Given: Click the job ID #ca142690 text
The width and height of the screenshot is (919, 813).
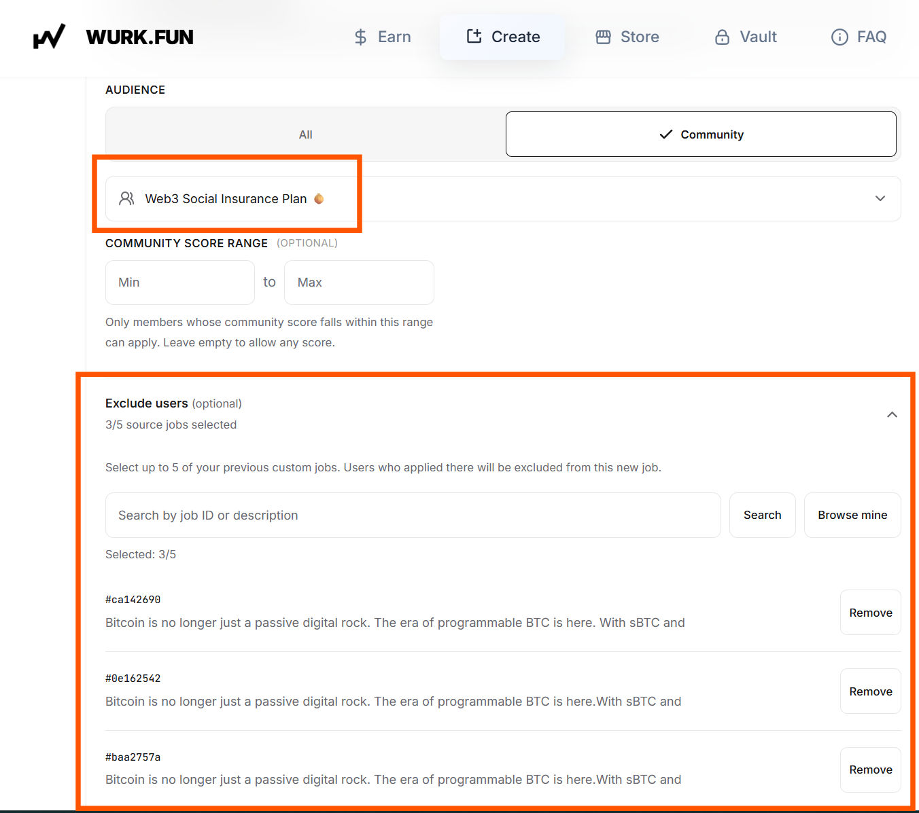Looking at the screenshot, I should click(133, 600).
